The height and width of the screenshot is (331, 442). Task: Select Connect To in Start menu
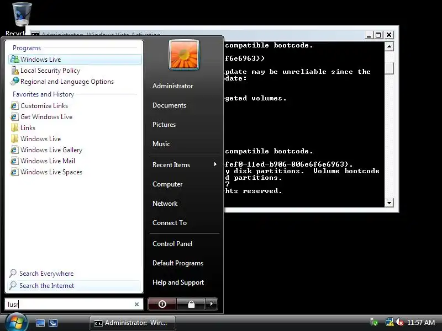[x=170, y=223]
